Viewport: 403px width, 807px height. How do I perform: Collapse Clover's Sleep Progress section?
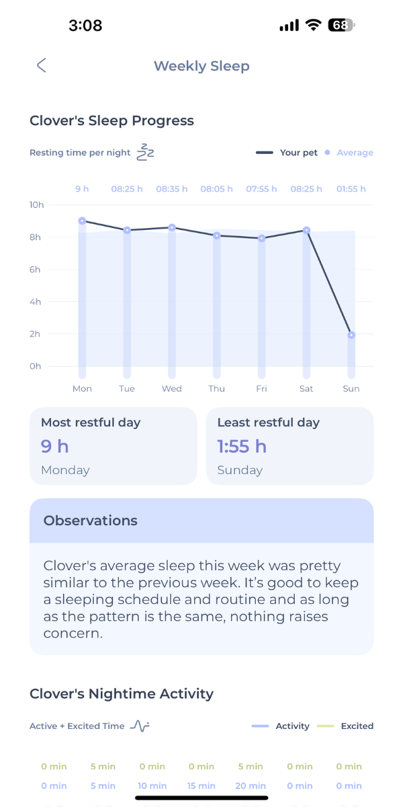pyautogui.click(x=111, y=120)
